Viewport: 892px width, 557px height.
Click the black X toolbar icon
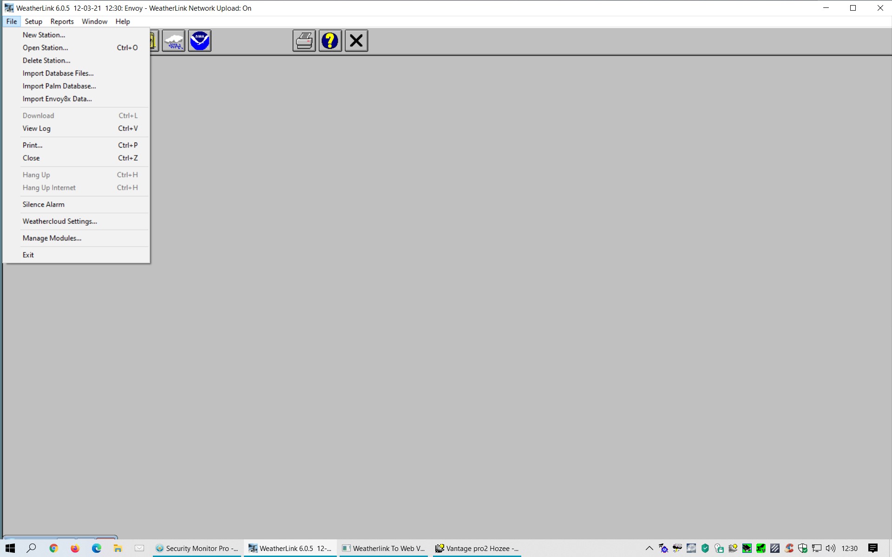[x=356, y=41]
